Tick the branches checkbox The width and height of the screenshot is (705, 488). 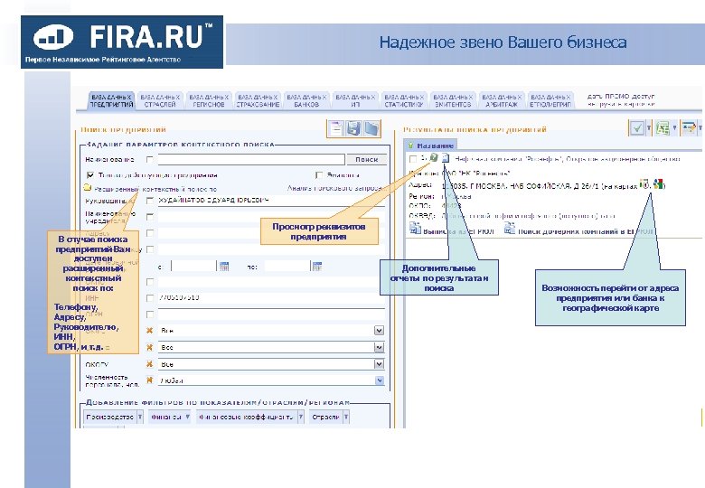(319, 174)
